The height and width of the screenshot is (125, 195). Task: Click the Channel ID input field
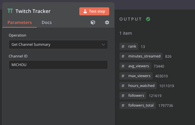[x=58, y=65]
